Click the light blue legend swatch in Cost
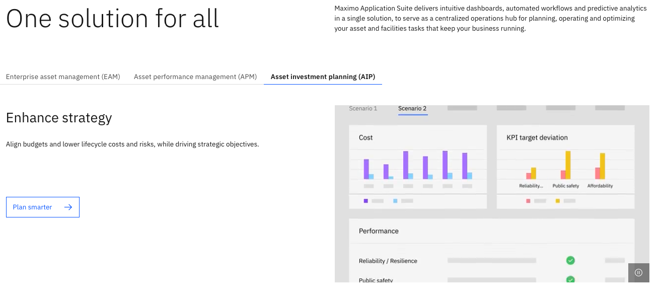The width and height of the screenshot is (662, 297). click(395, 201)
